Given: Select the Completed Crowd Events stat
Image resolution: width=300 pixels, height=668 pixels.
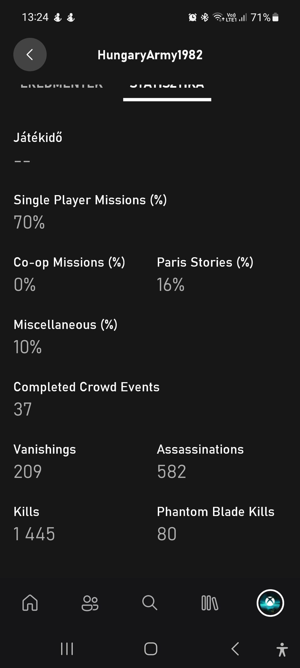Looking at the screenshot, I should tap(86, 387).
